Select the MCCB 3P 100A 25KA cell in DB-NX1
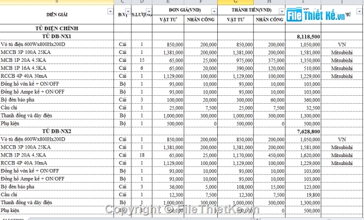This screenshot has width=364, height=220. pyautogui.click(x=57, y=52)
